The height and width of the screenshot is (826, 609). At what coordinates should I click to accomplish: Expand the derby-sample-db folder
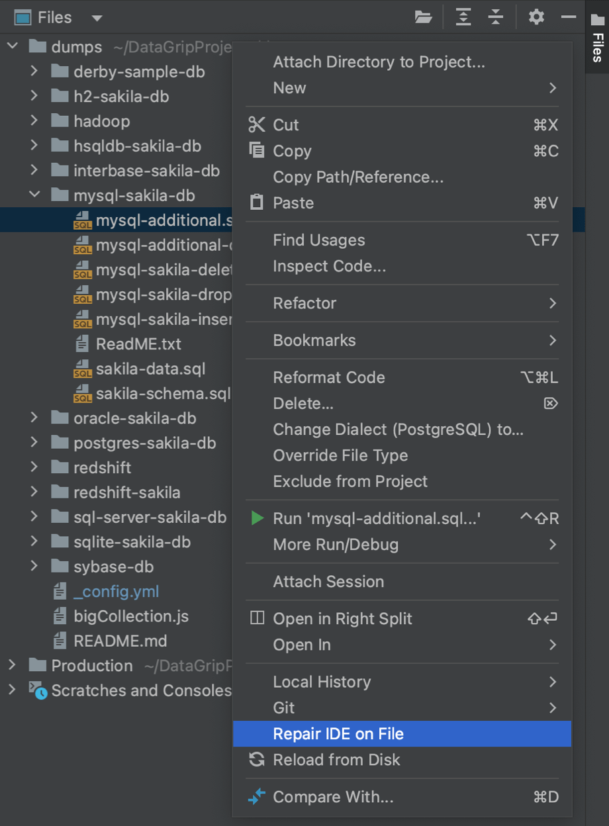coord(34,71)
